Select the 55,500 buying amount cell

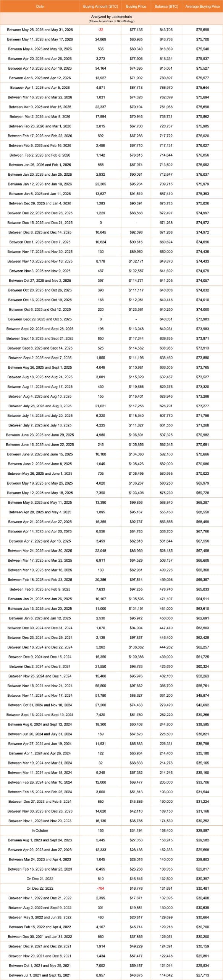100,686
